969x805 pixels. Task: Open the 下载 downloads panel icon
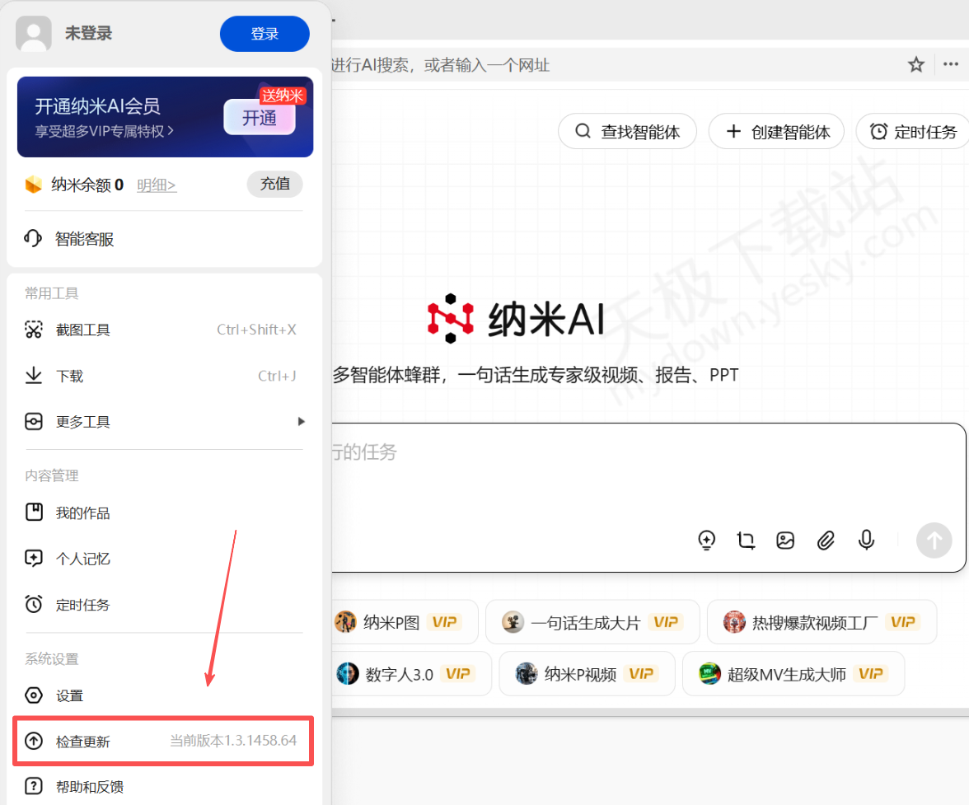(x=33, y=376)
